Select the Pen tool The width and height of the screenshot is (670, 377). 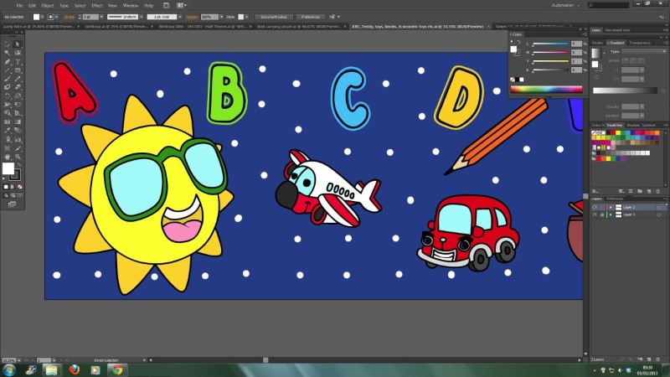pyautogui.click(x=7, y=61)
